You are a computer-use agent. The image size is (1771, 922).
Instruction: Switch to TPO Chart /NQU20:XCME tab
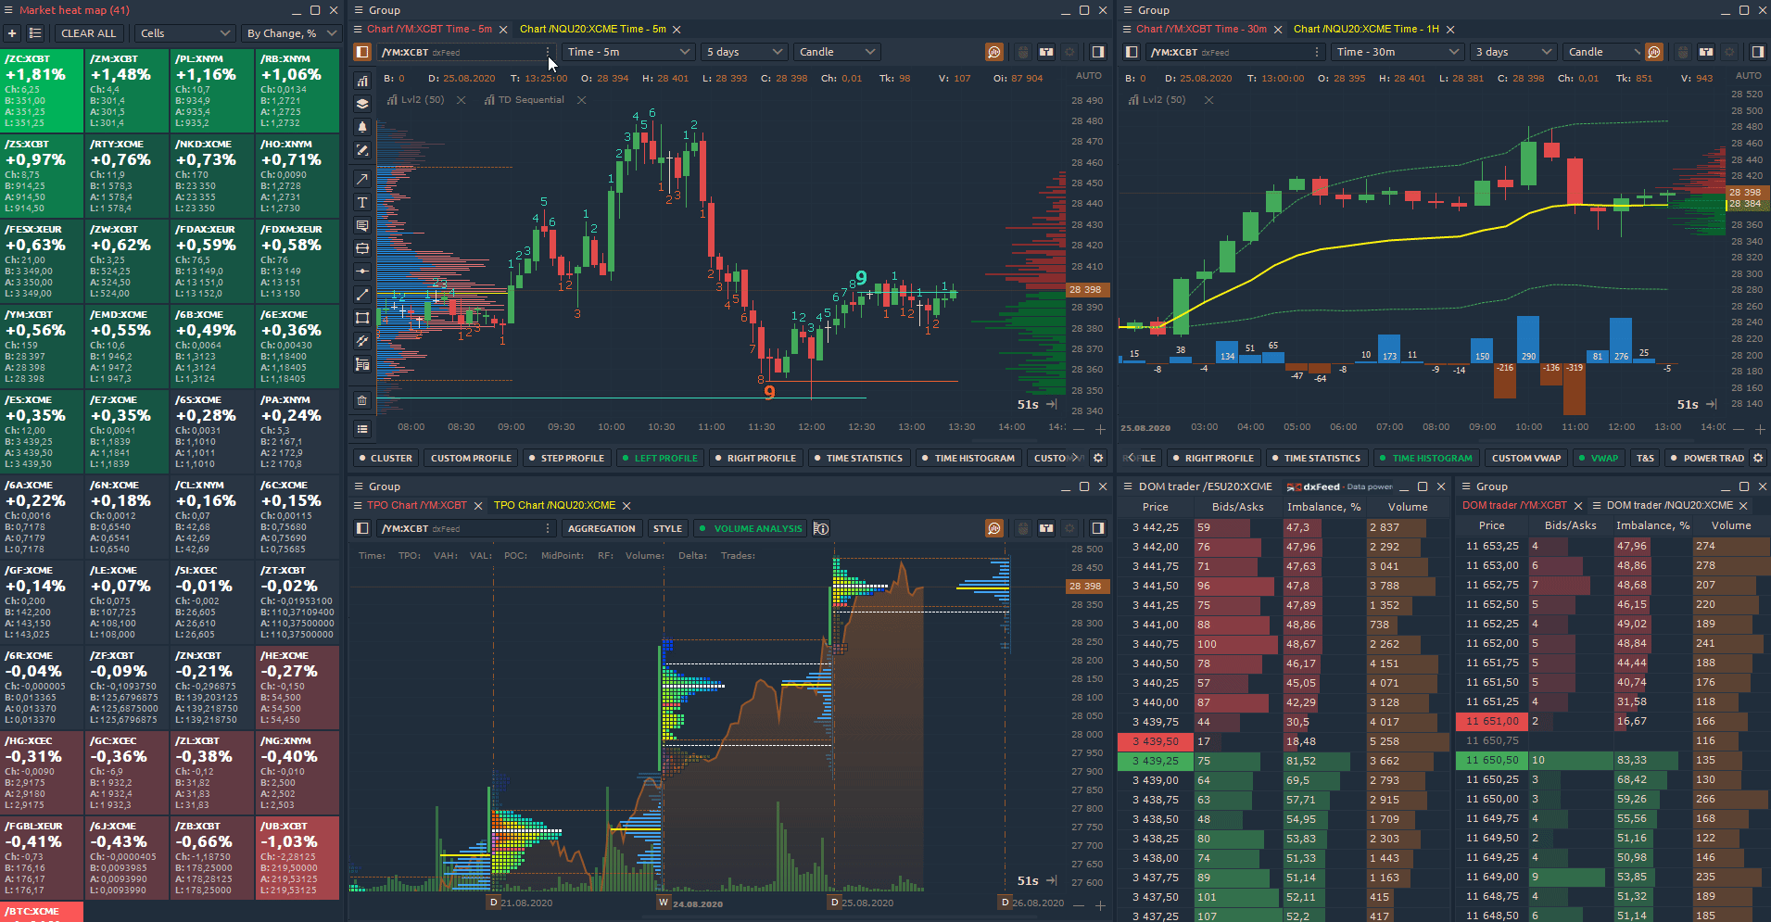pos(554,505)
